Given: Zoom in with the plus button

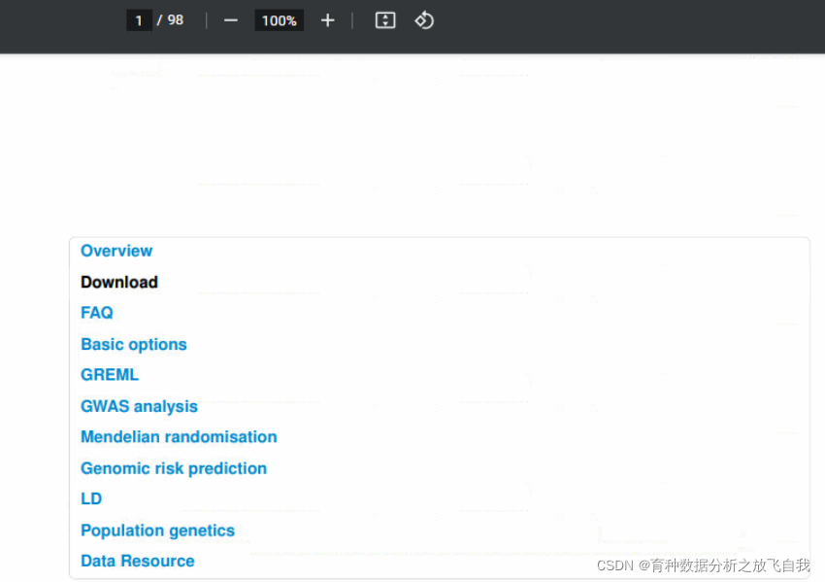Looking at the screenshot, I should point(327,20).
